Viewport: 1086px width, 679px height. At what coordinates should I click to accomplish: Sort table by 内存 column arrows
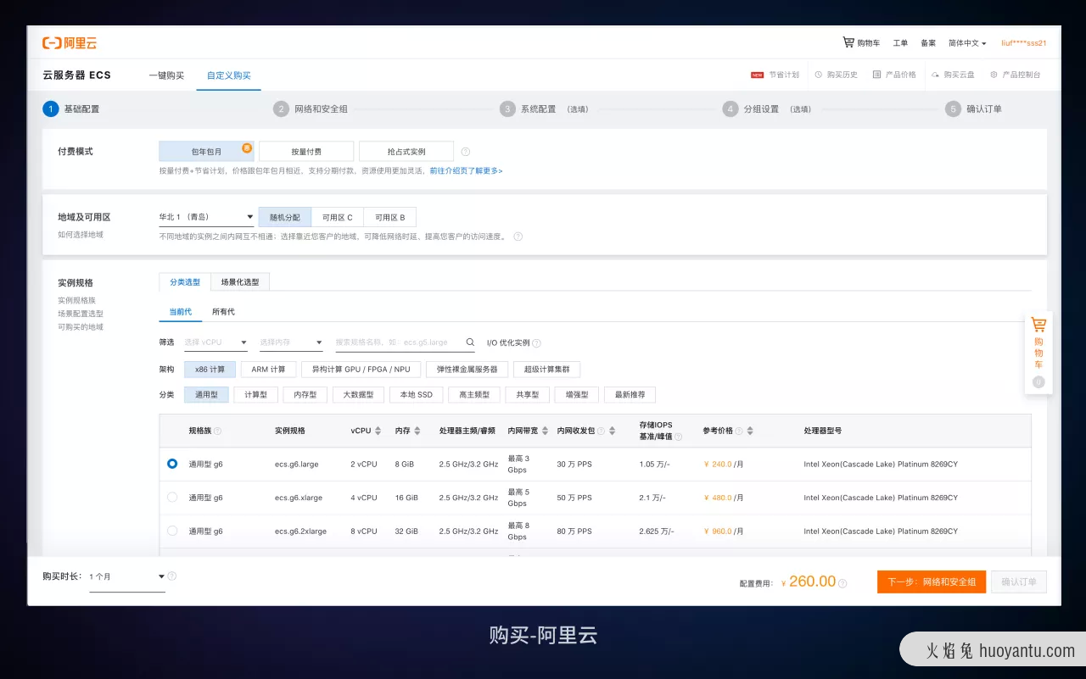[419, 431]
